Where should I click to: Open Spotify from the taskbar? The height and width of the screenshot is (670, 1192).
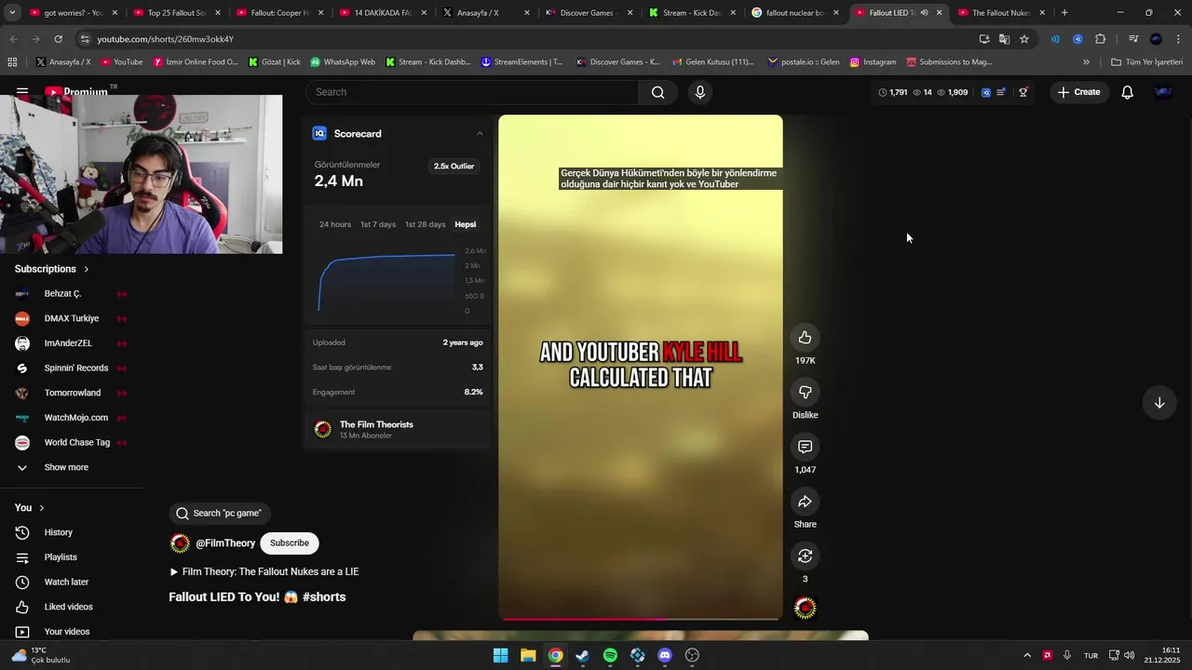(x=610, y=655)
